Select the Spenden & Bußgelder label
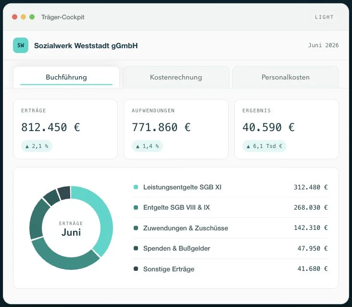The image size is (352, 307). click(176, 248)
